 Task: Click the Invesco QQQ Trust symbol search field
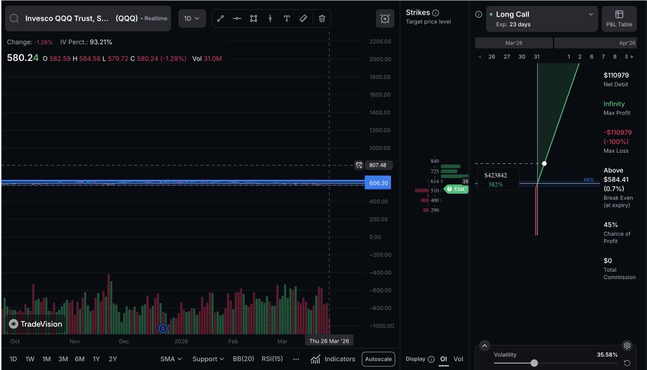[x=88, y=18]
